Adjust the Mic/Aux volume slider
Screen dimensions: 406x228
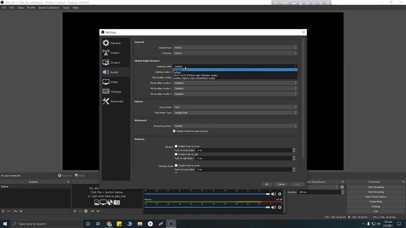[207, 207]
